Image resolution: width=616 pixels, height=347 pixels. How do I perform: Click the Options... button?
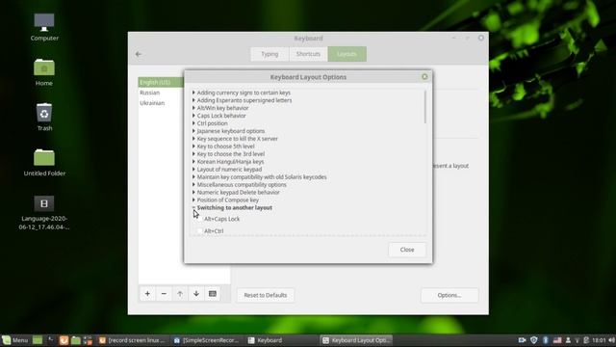click(449, 295)
